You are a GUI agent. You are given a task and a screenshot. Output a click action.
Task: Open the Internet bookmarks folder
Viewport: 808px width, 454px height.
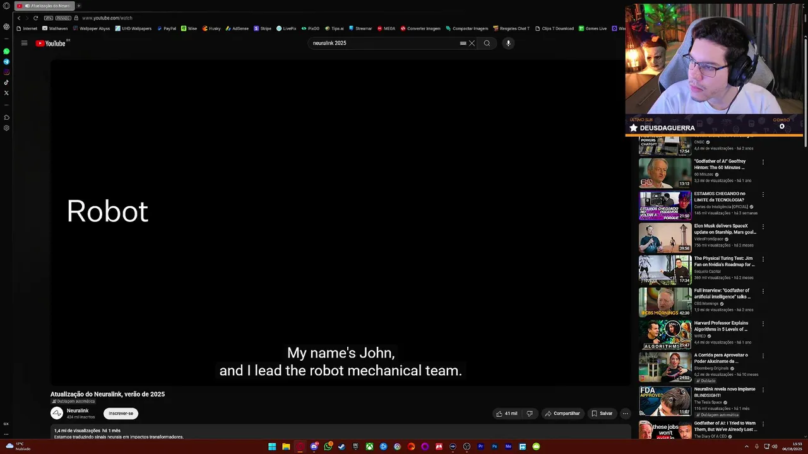tap(27, 28)
